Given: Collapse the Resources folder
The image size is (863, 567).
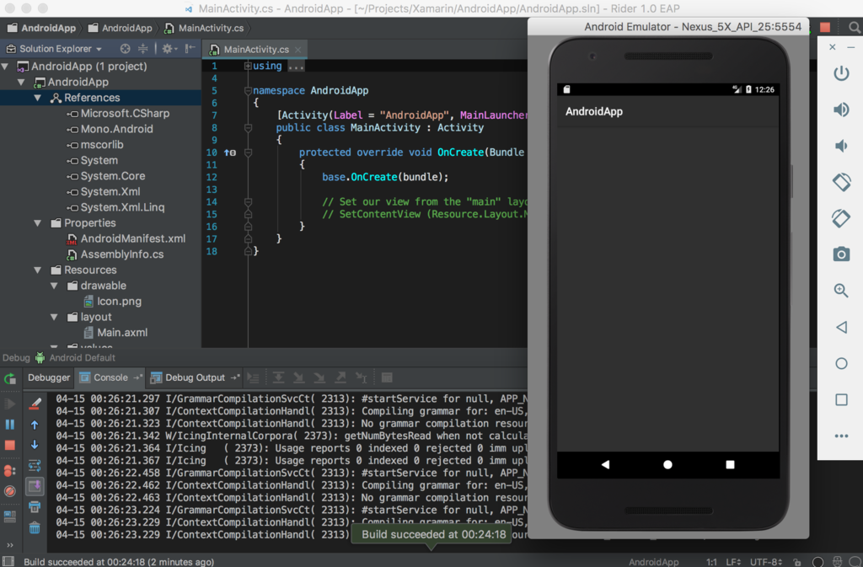Looking at the screenshot, I should [x=37, y=270].
